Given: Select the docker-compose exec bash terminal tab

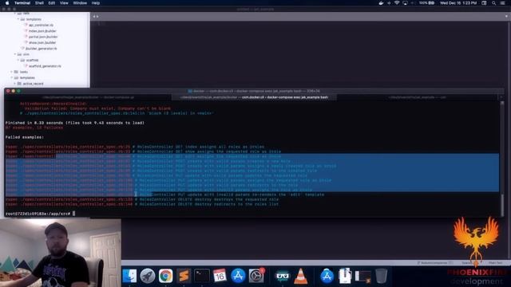Looking at the screenshot, I should coord(254,97).
